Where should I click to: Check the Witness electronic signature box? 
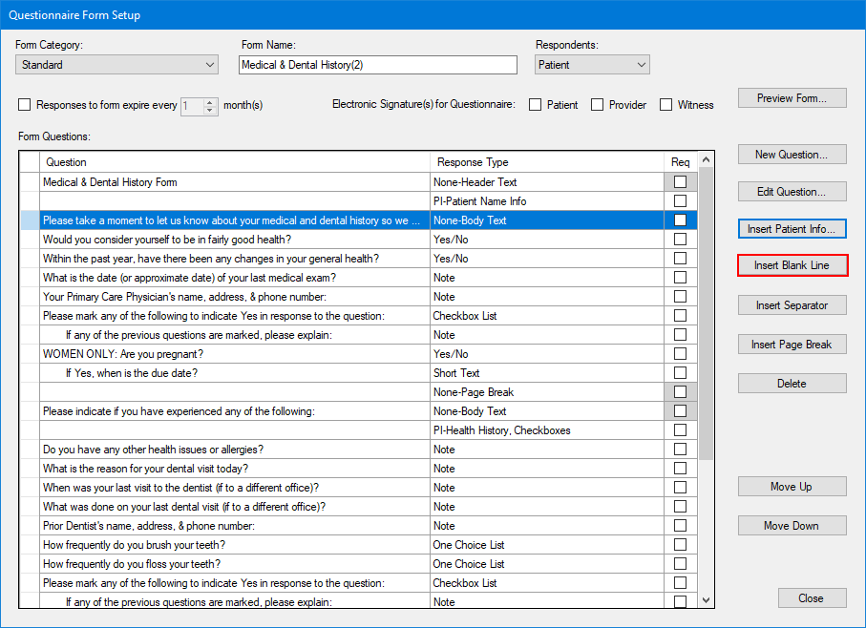click(x=666, y=105)
